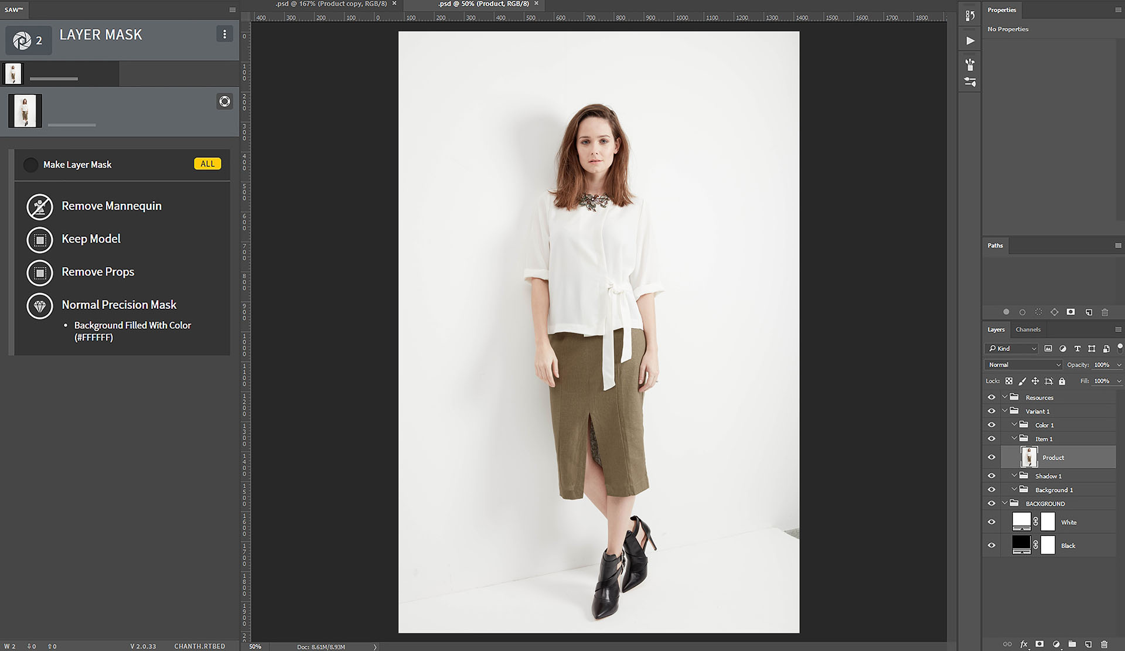The height and width of the screenshot is (651, 1125).
Task: Click the yellow ALL button
Action: pos(207,164)
